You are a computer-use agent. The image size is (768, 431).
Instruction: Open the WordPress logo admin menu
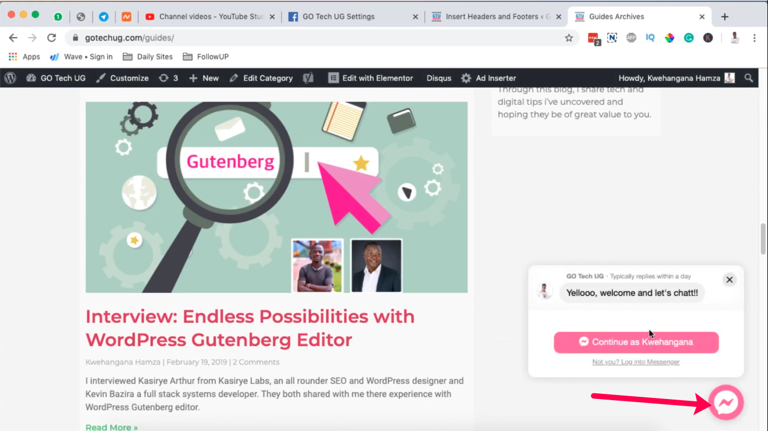pyautogui.click(x=10, y=78)
